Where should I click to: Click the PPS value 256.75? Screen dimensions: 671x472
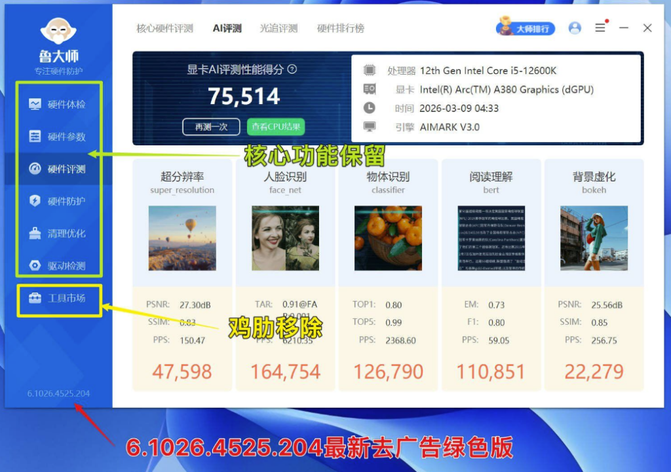(604, 340)
